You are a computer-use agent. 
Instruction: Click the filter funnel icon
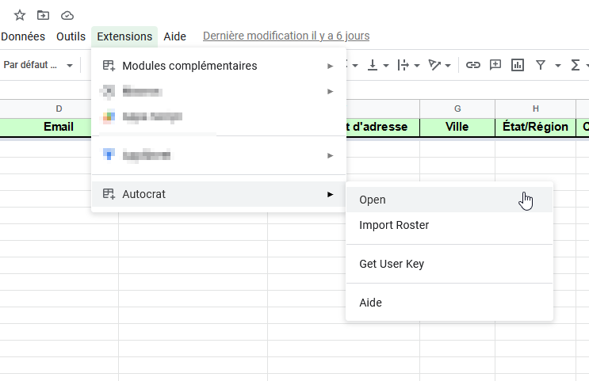(x=541, y=65)
